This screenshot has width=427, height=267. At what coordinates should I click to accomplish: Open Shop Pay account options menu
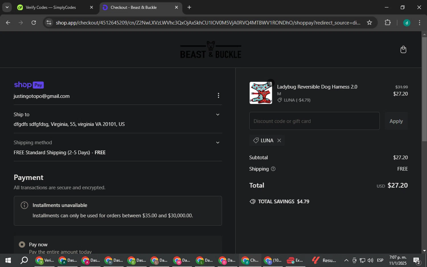point(218,95)
